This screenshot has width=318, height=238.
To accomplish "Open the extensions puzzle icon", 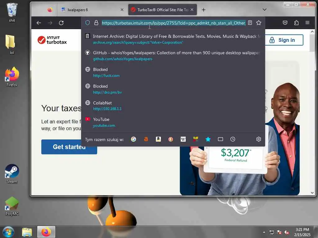I will (296, 23).
